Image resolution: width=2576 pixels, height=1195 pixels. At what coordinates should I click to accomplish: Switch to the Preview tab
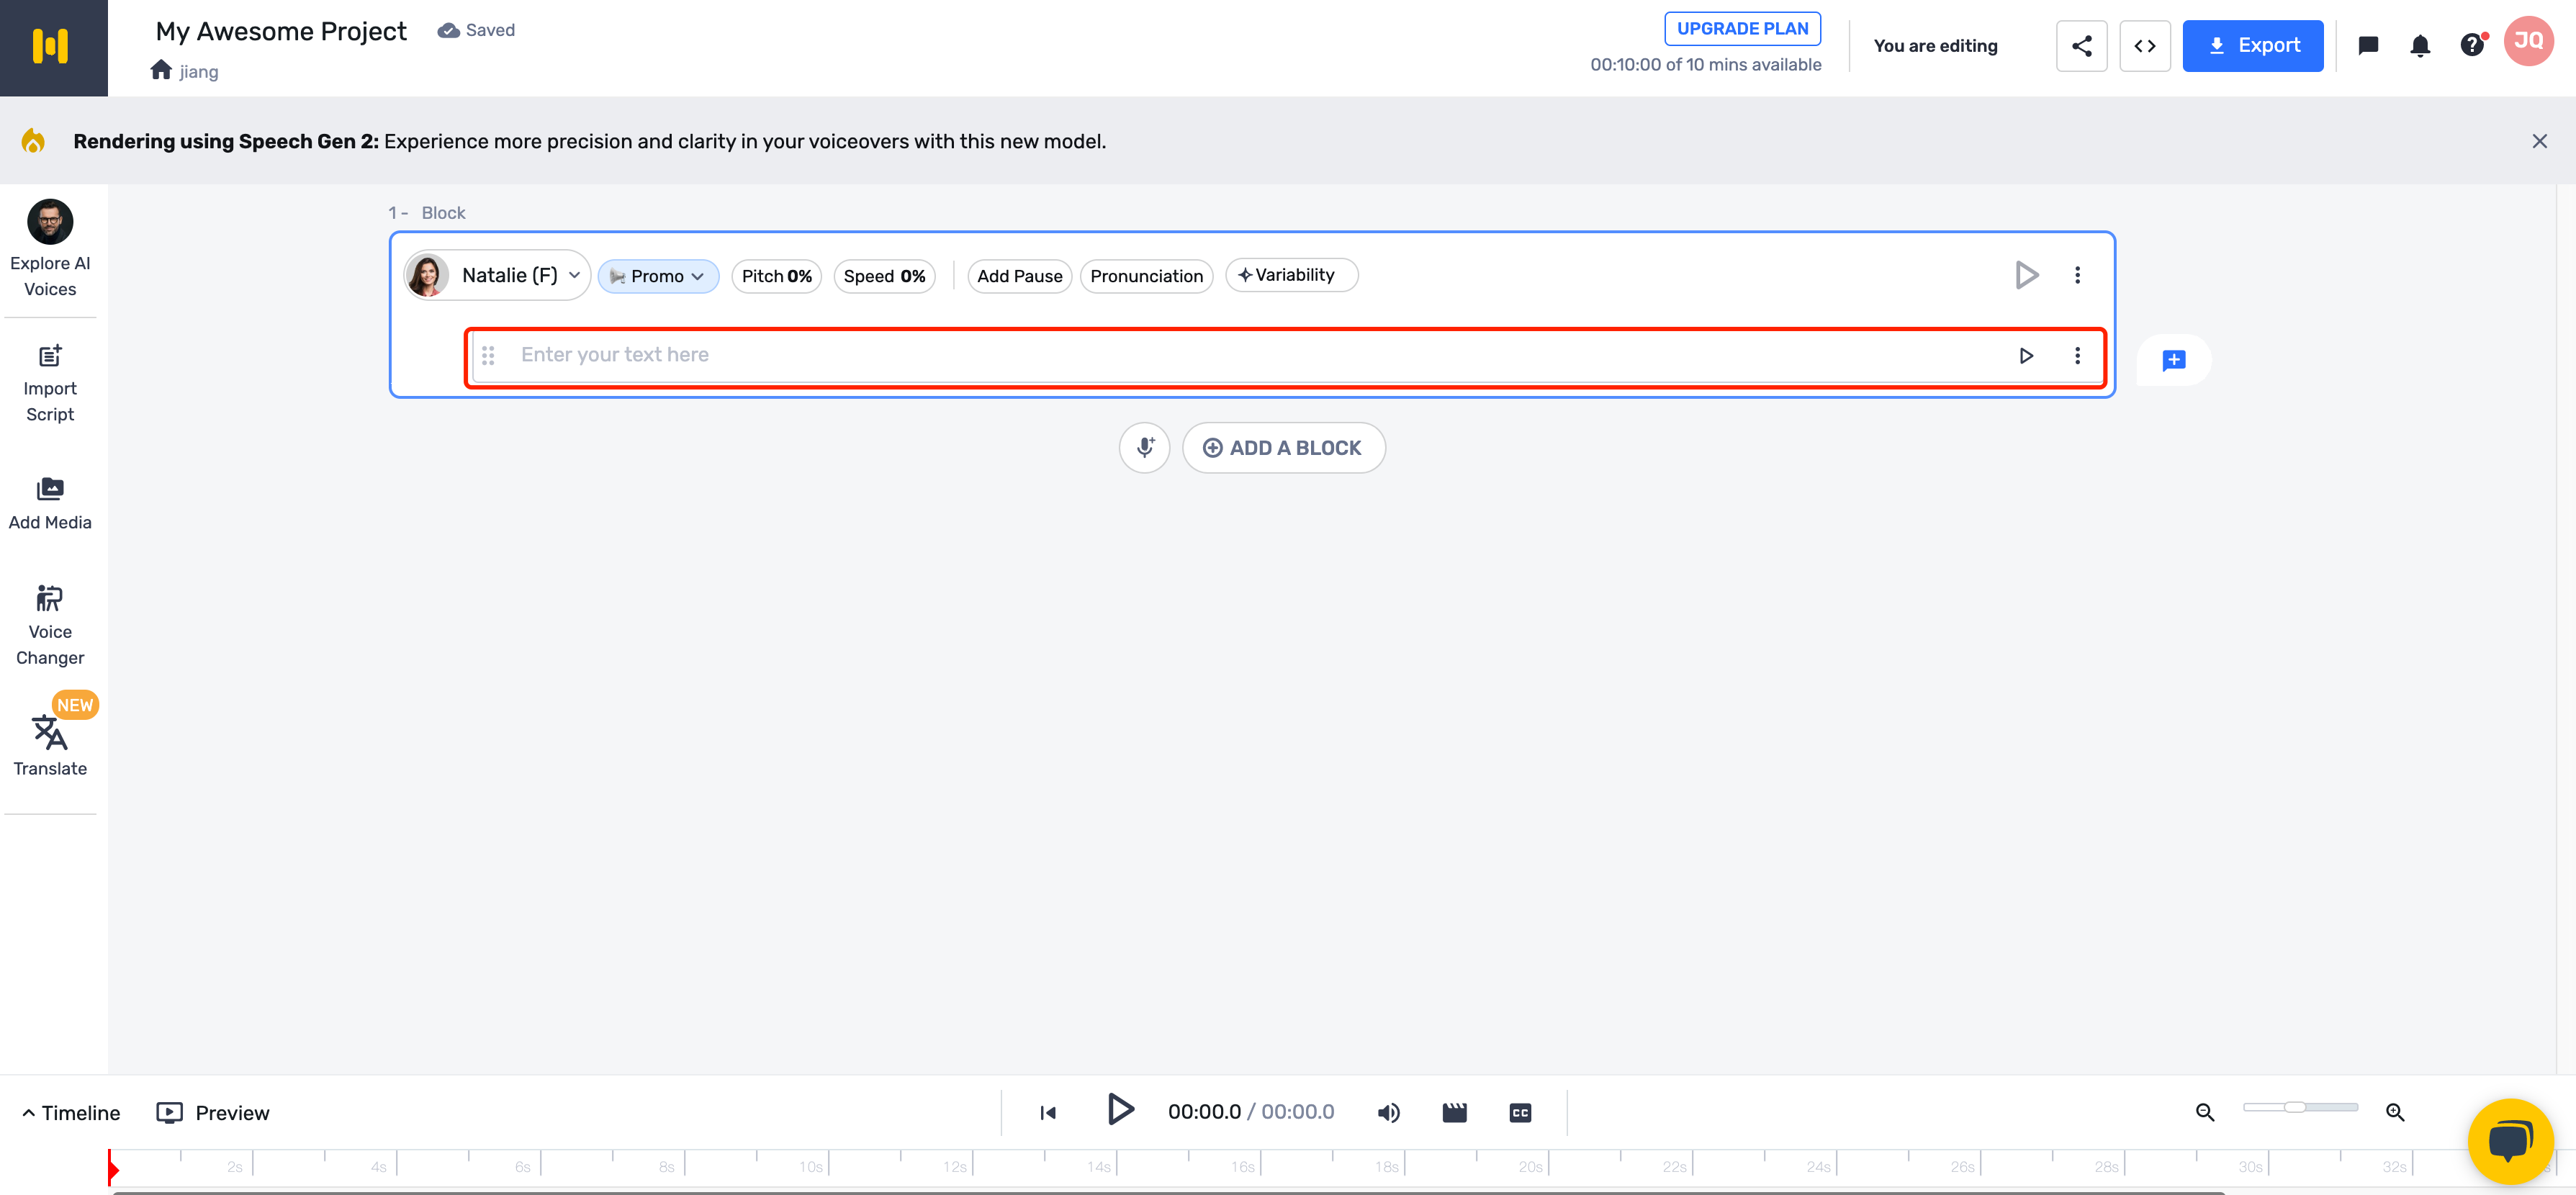(x=213, y=1112)
